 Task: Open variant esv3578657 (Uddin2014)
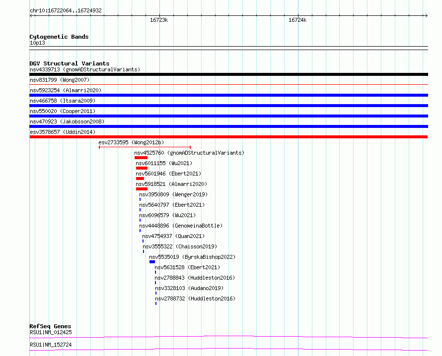tap(63, 132)
